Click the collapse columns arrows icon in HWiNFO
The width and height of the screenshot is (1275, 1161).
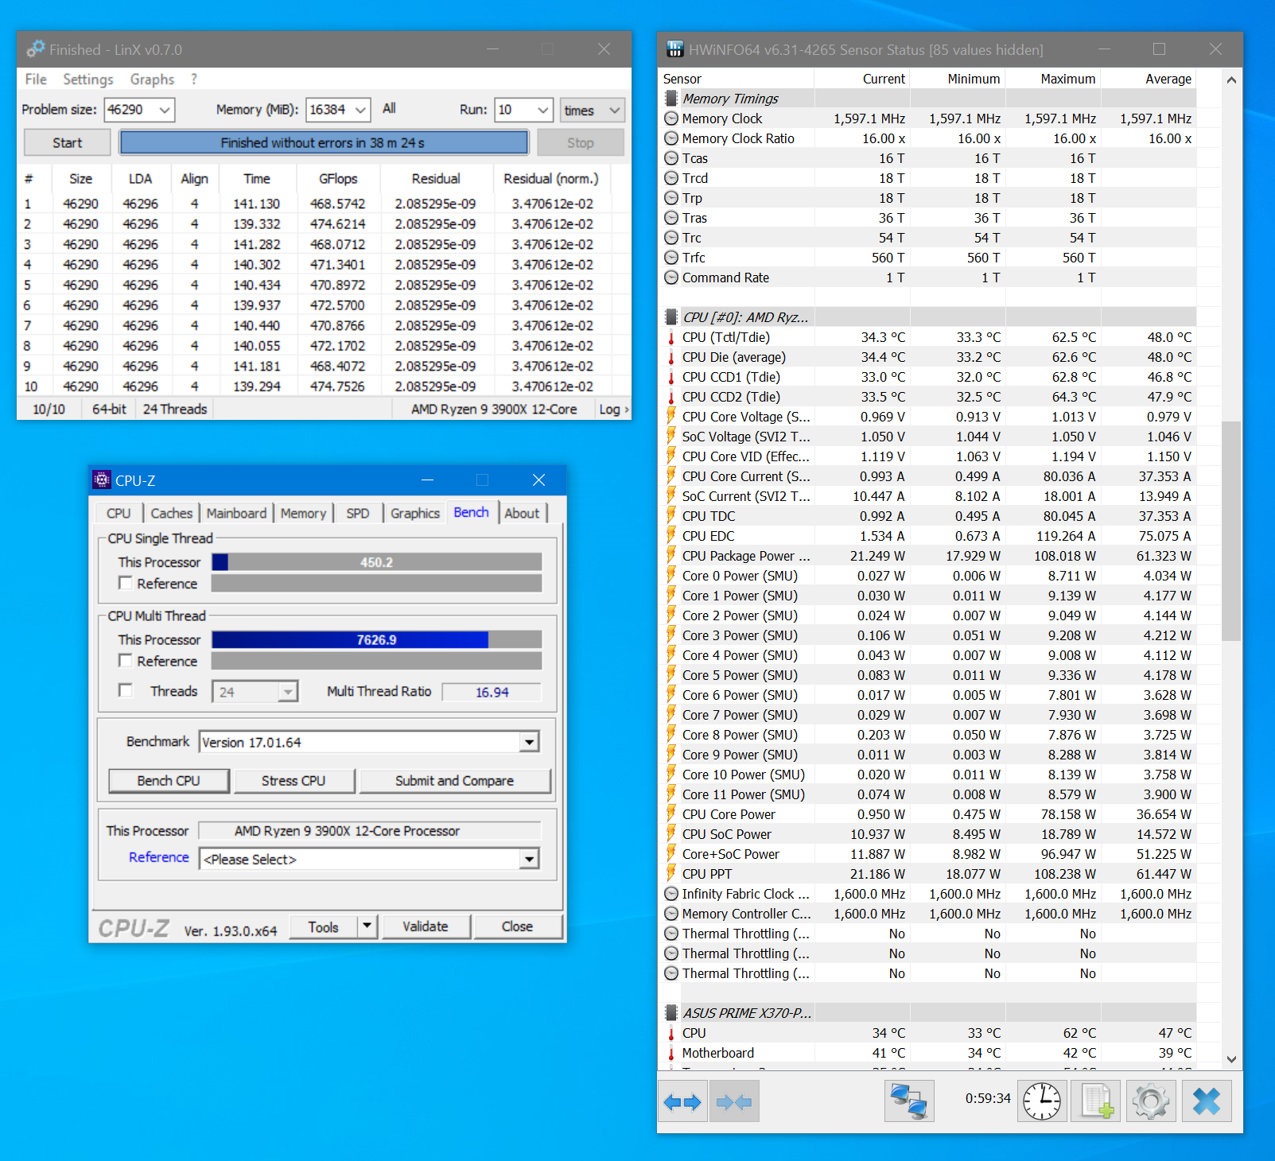point(734,1101)
